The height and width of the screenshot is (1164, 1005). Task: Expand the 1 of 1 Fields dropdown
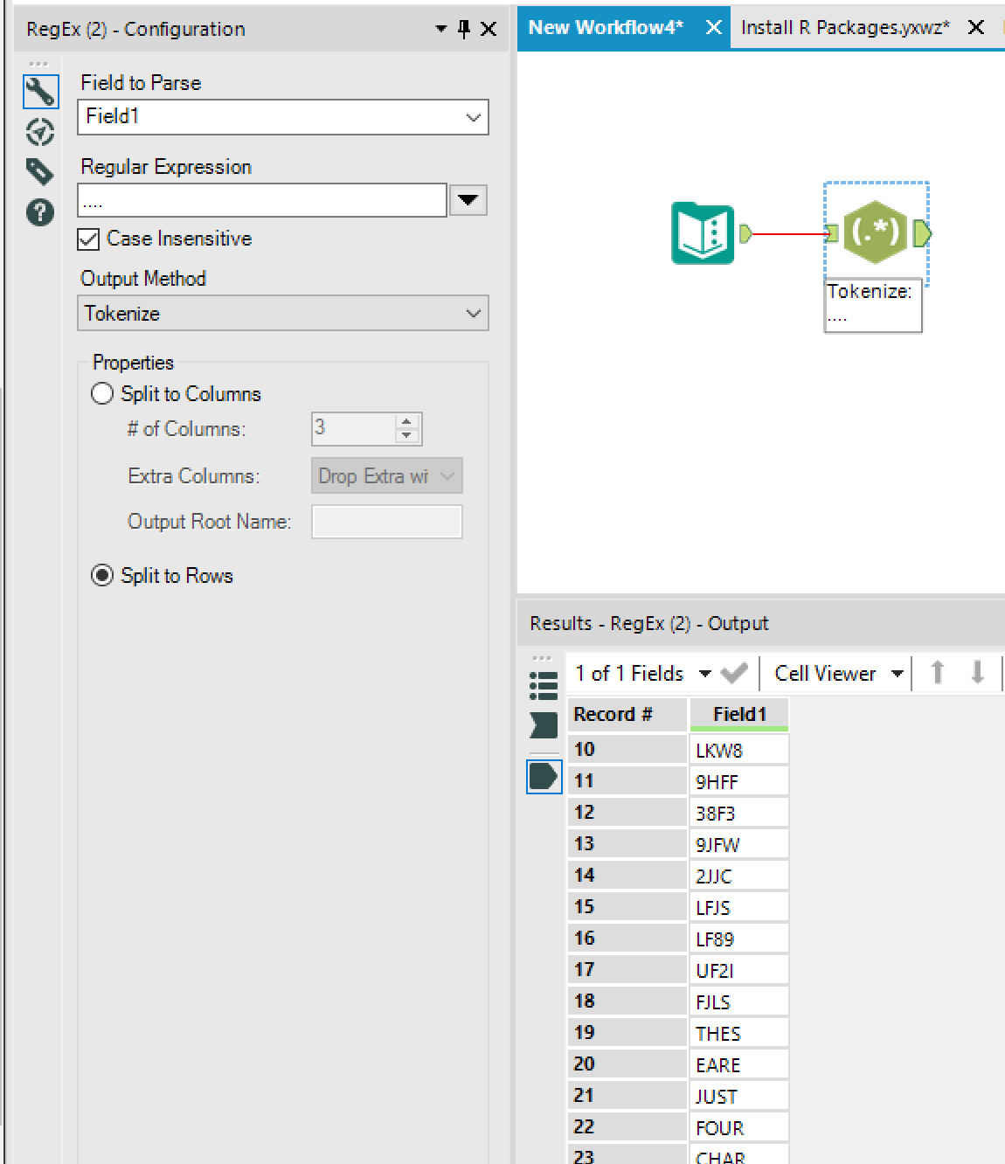pos(706,673)
